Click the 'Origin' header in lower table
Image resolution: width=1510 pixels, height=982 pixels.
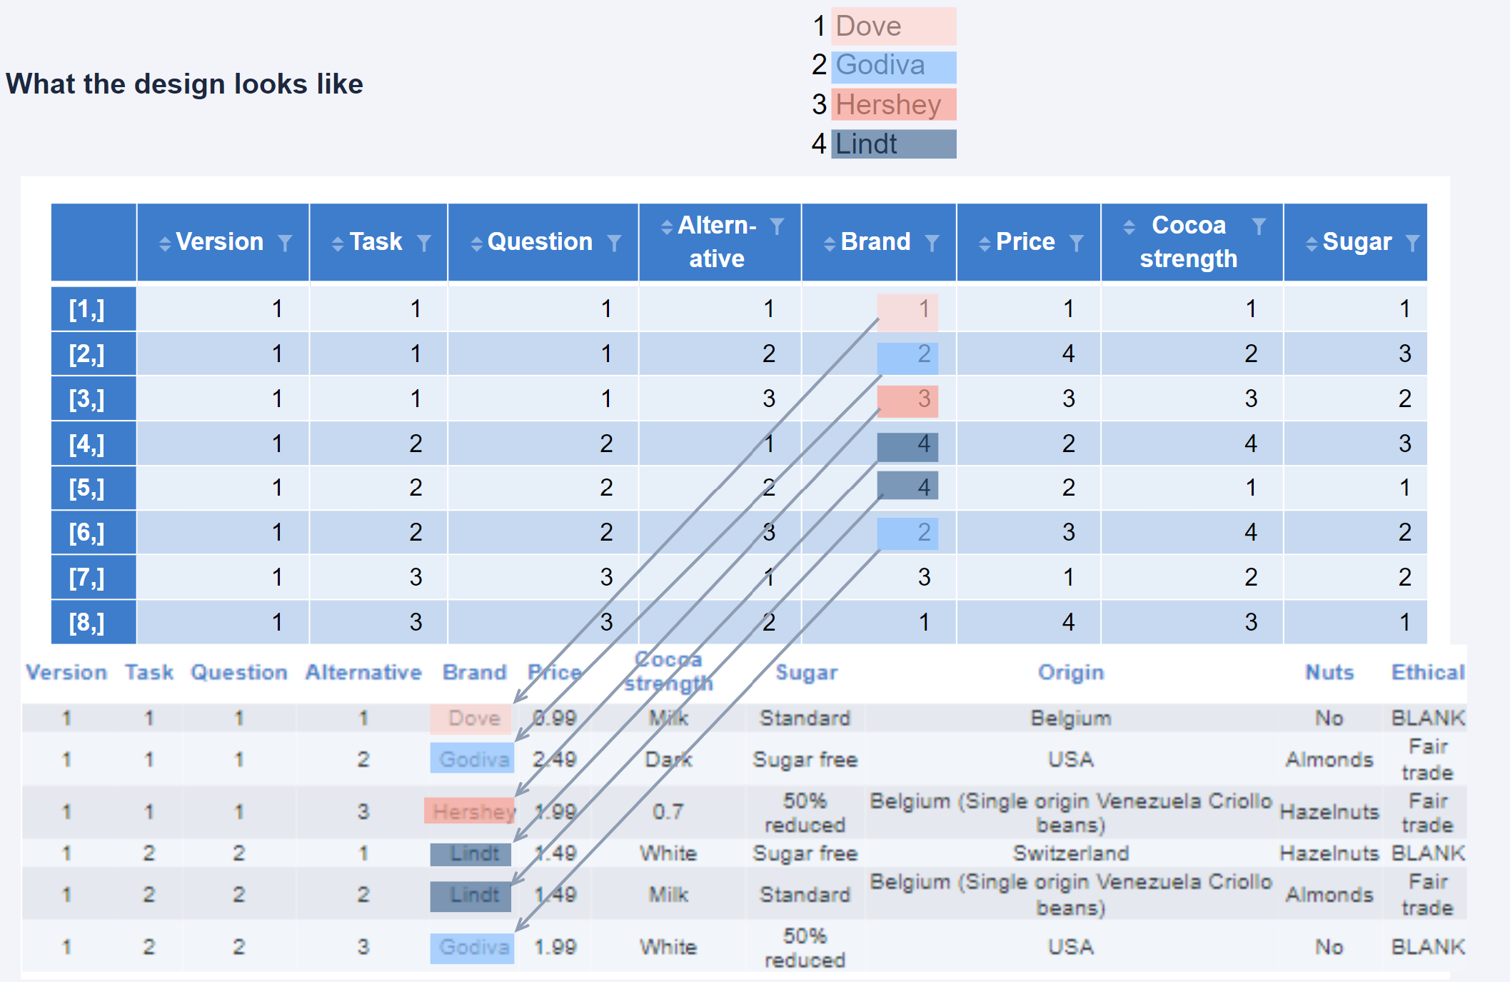[x=1071, y=672]
